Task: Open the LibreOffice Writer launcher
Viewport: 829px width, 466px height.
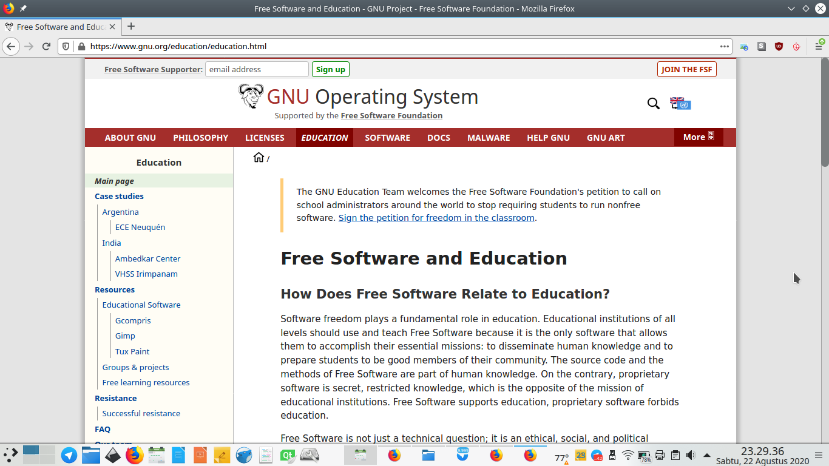Action: click(178, 454)
